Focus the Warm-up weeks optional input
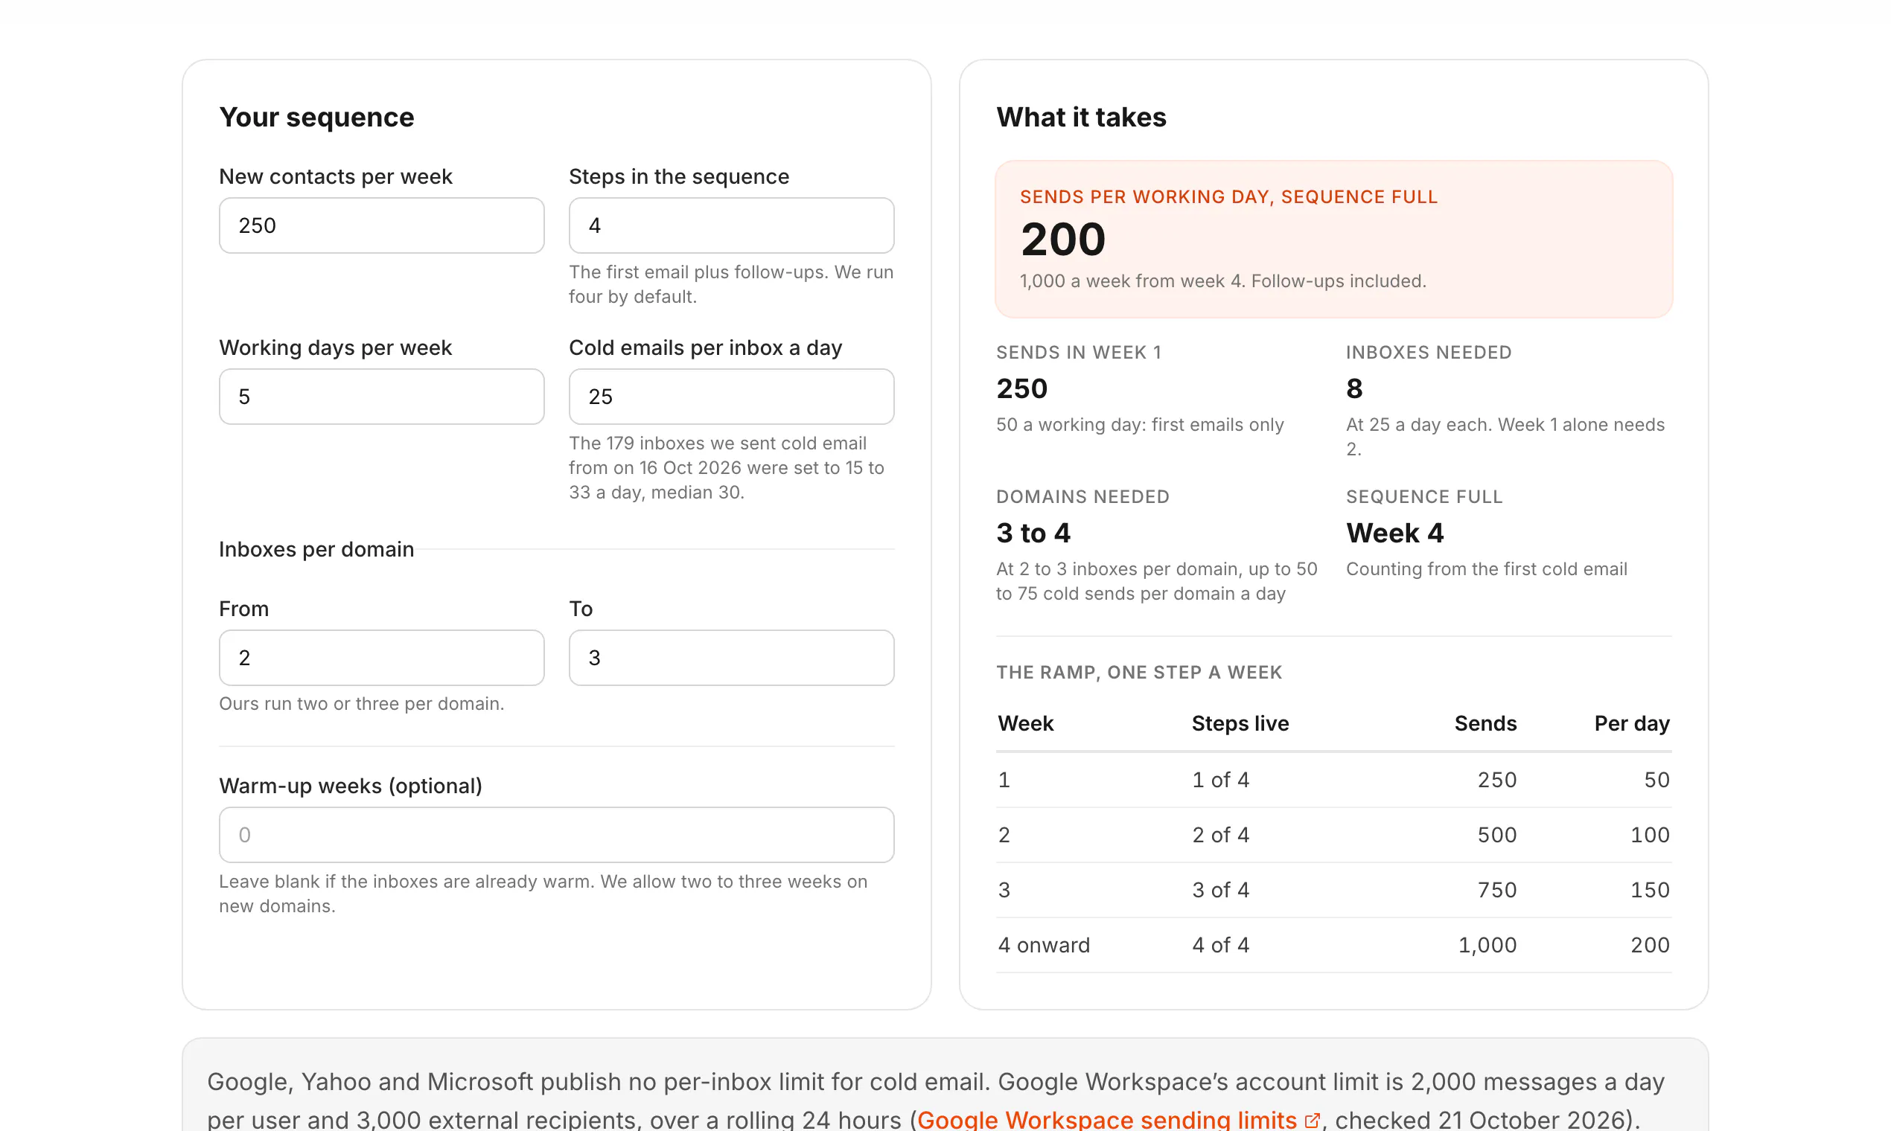 [557, 835]
